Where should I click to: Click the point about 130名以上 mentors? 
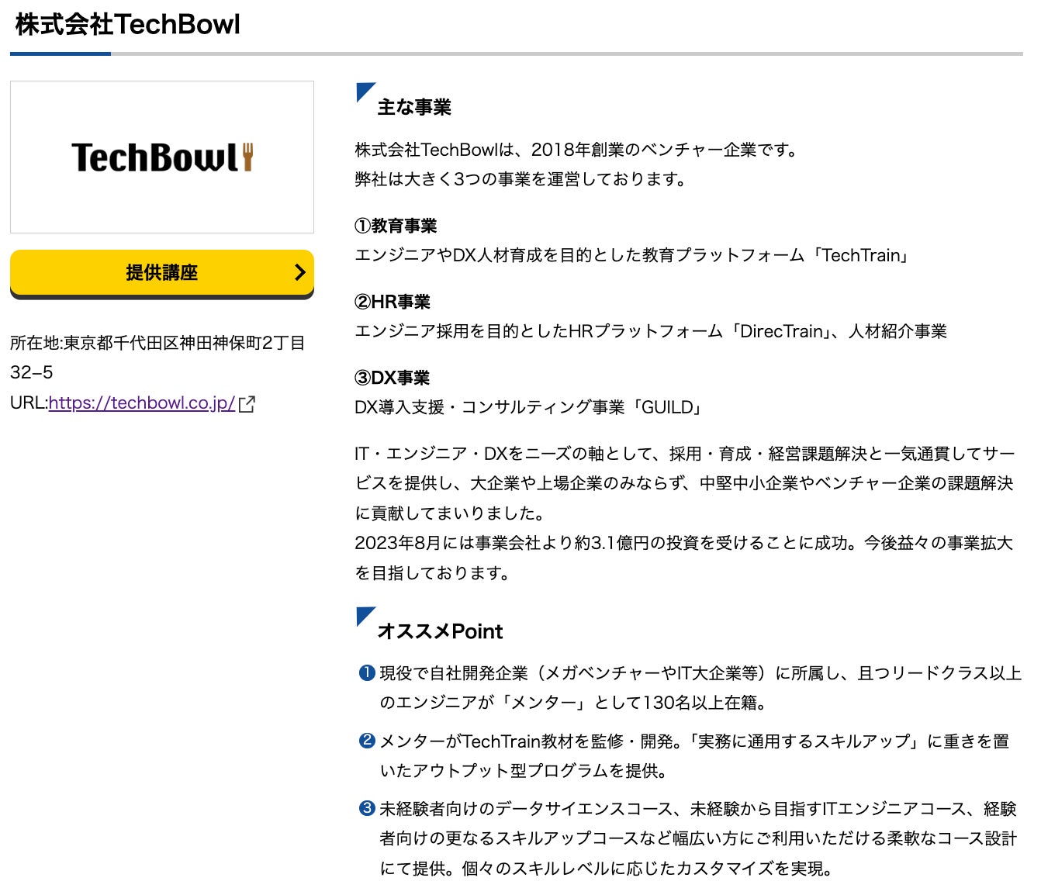coord(700,688)
